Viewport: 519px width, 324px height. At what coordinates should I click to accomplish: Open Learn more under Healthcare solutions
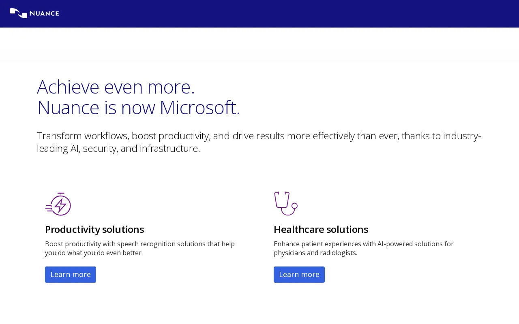[x=299, y=275]
